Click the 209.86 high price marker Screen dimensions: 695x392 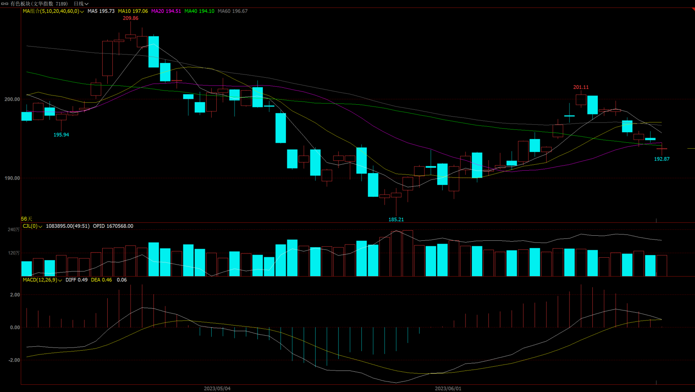click(x=131, y=19)
